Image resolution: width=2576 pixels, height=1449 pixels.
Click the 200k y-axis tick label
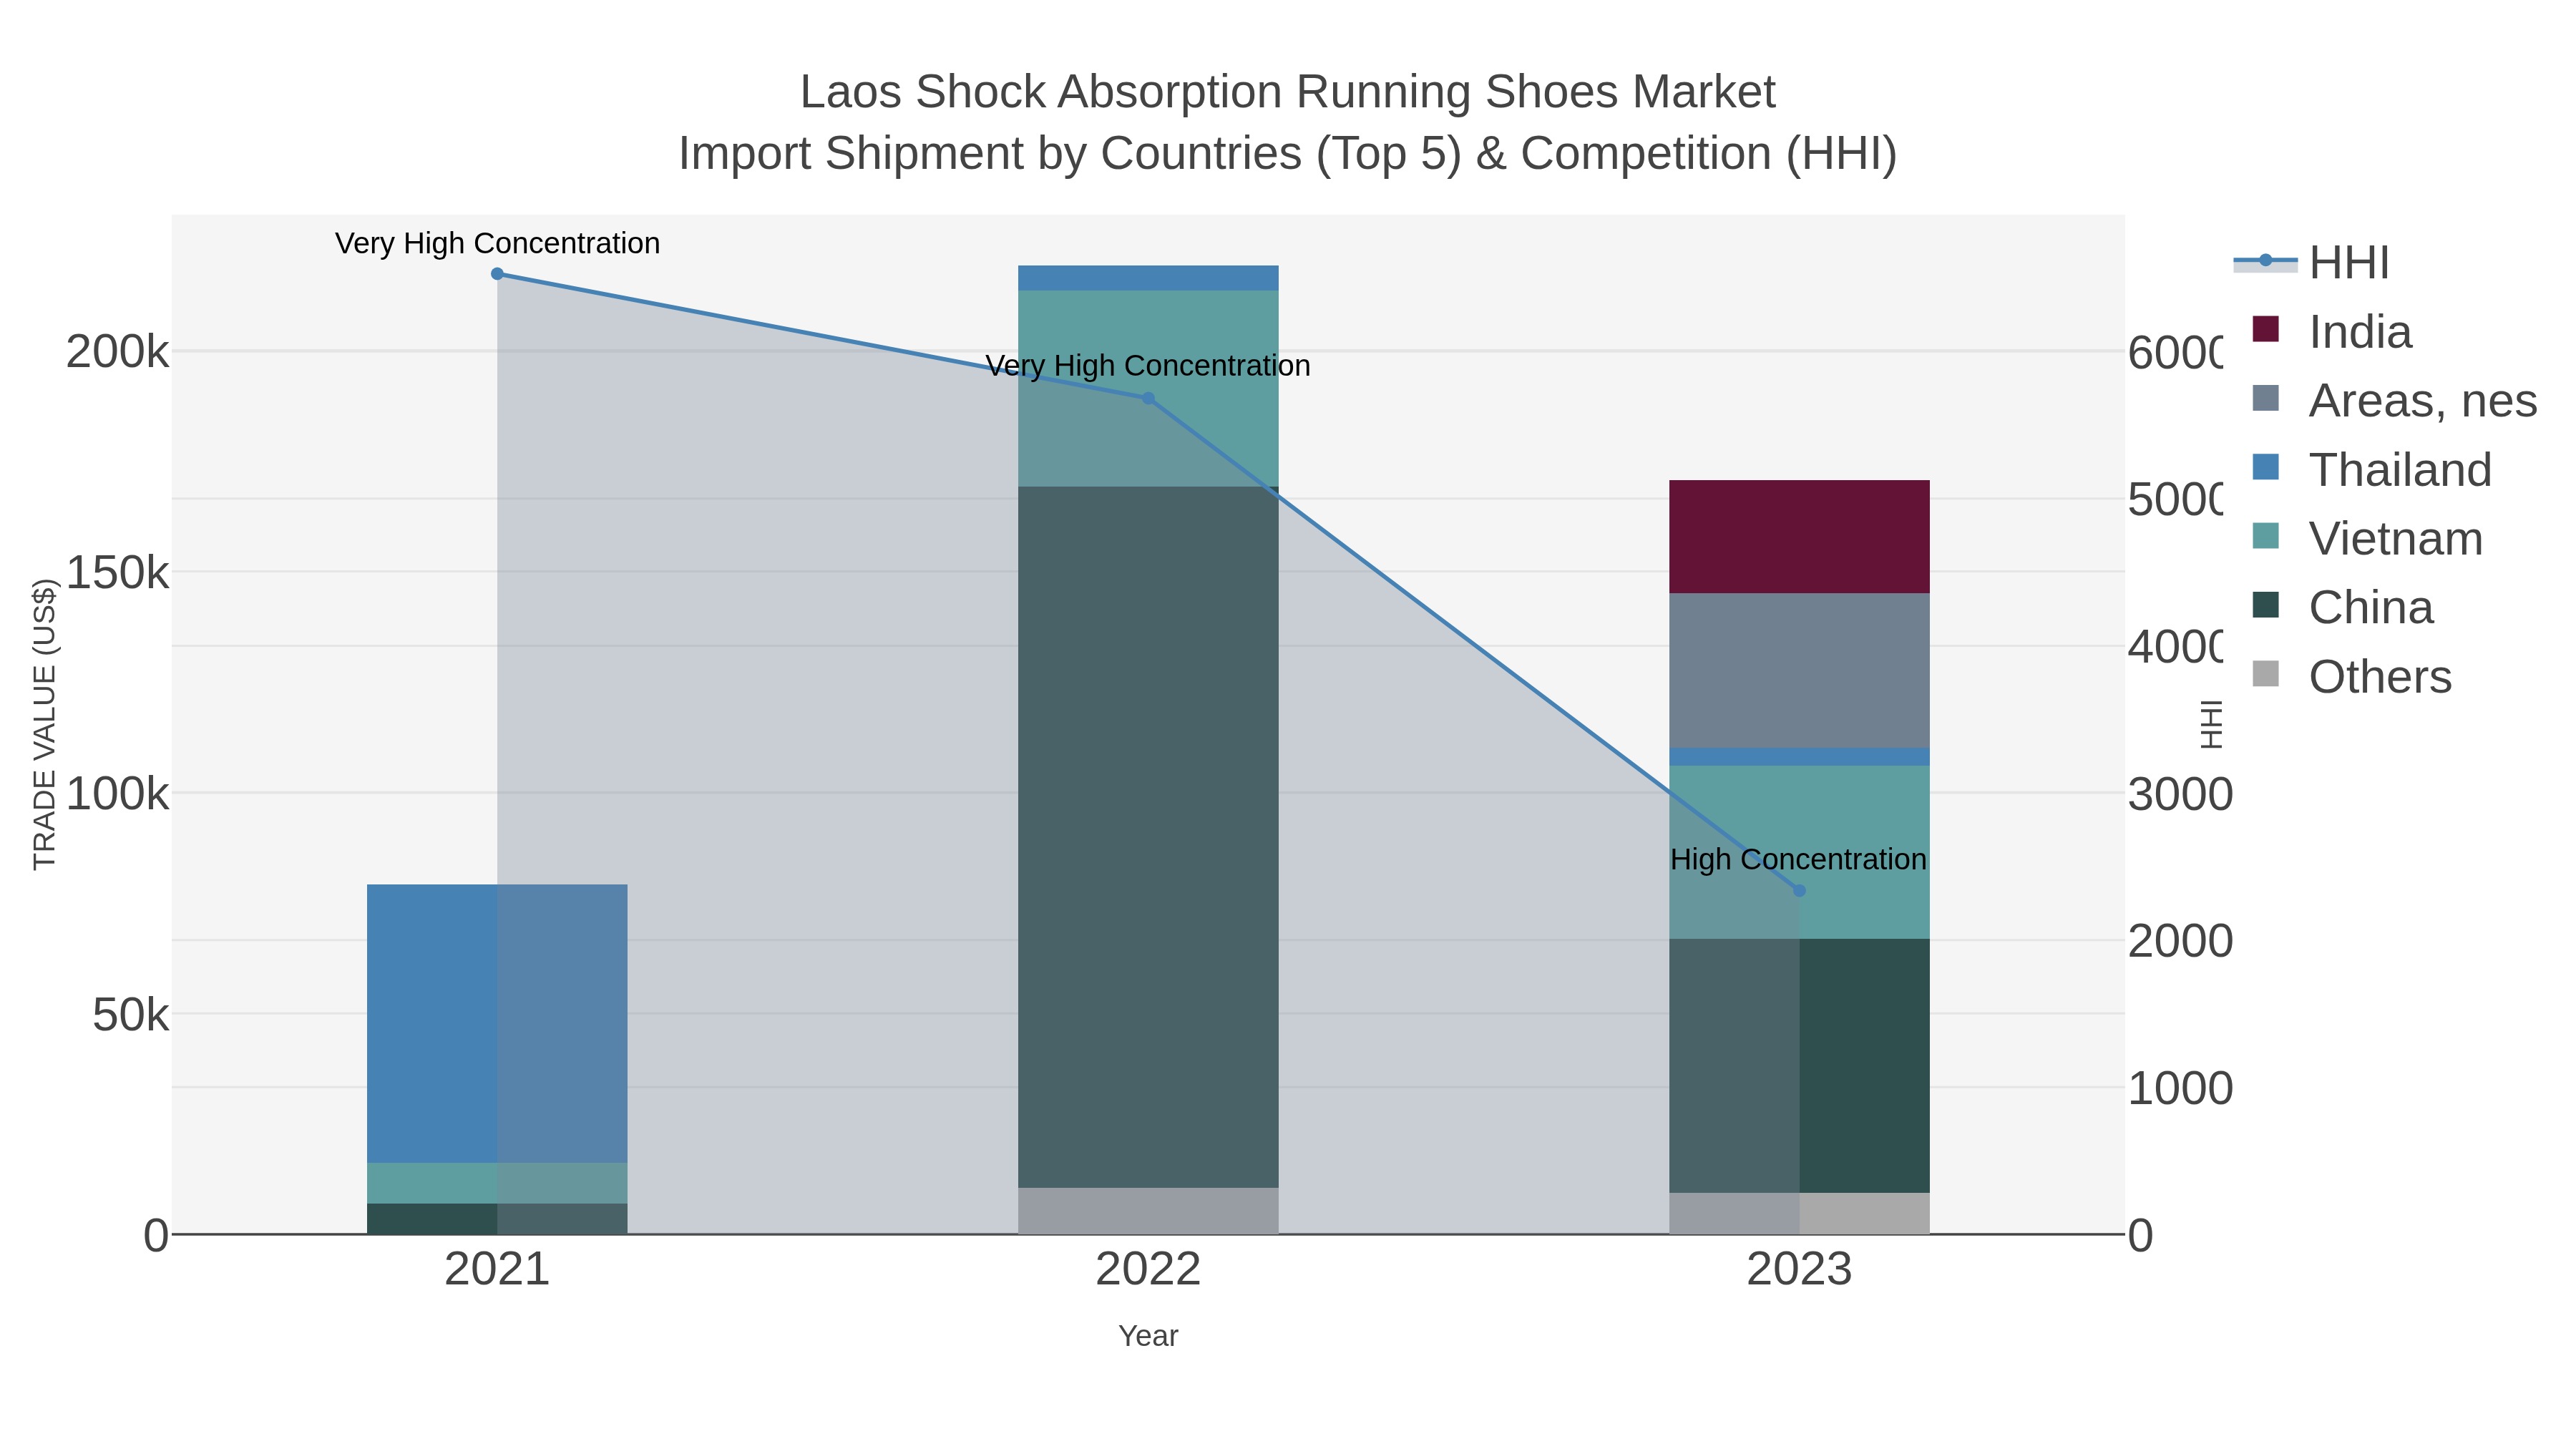[x=118, y=352]
